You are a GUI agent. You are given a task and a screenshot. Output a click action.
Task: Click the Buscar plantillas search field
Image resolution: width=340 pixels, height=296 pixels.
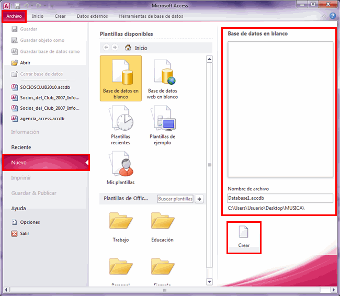coord(175,199)
